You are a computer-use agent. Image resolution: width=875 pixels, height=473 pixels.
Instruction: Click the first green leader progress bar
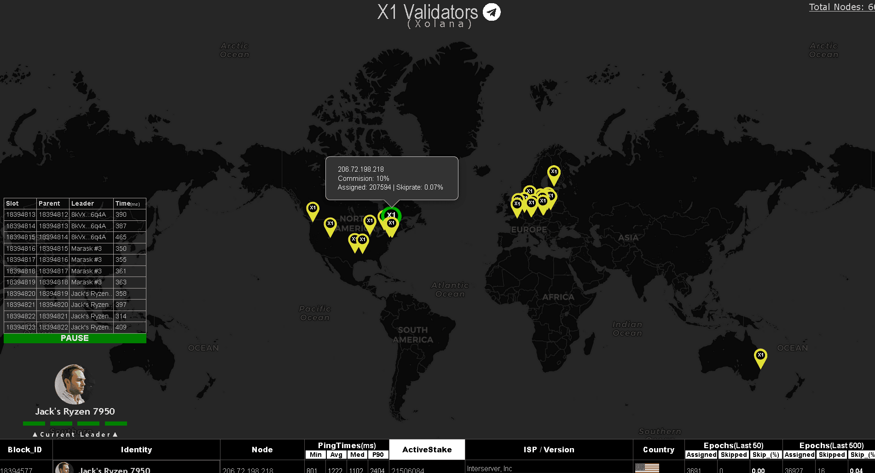[34, 423]
